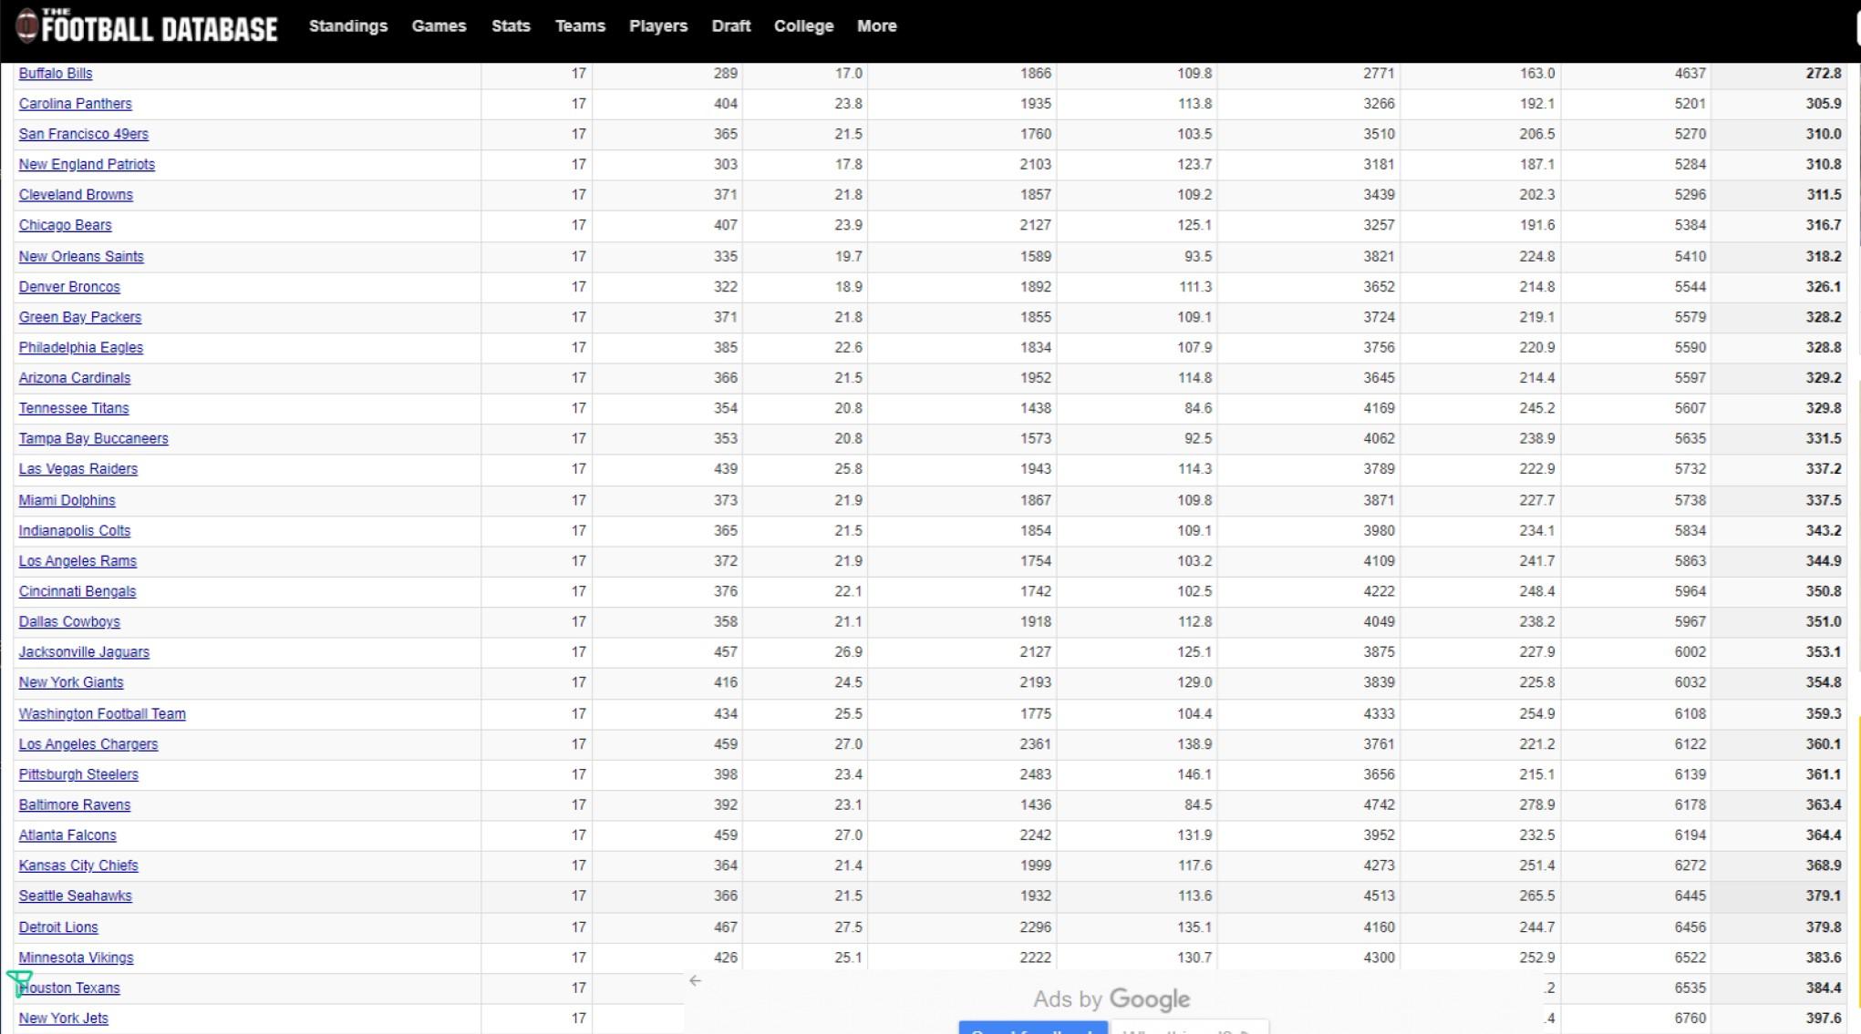Screen dimensions: 1861x1034
Task: Click the ad back arrow icon
Action: tap(696, 980)
